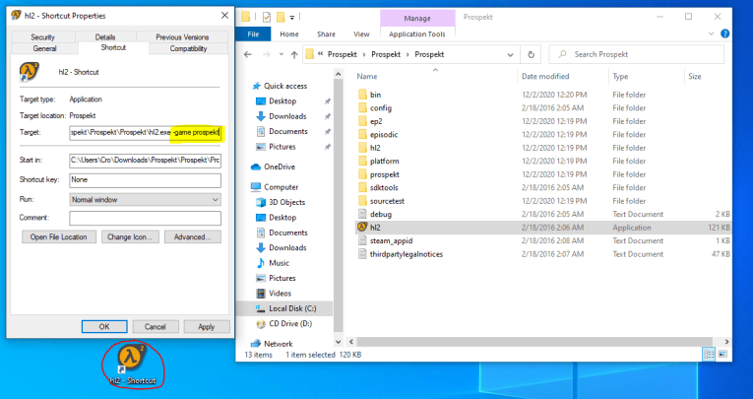Select the prospekt folder row
753x399 pixels.
pyautogui.click(x=542, y=174)
